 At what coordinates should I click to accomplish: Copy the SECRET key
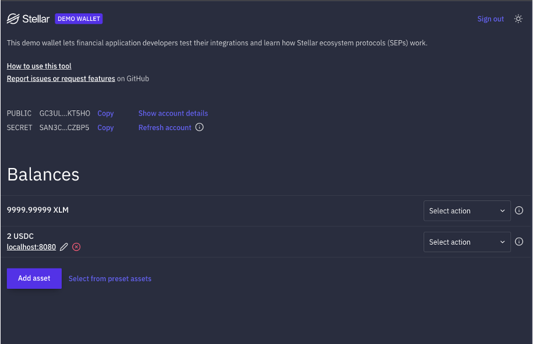click(105, 128)
